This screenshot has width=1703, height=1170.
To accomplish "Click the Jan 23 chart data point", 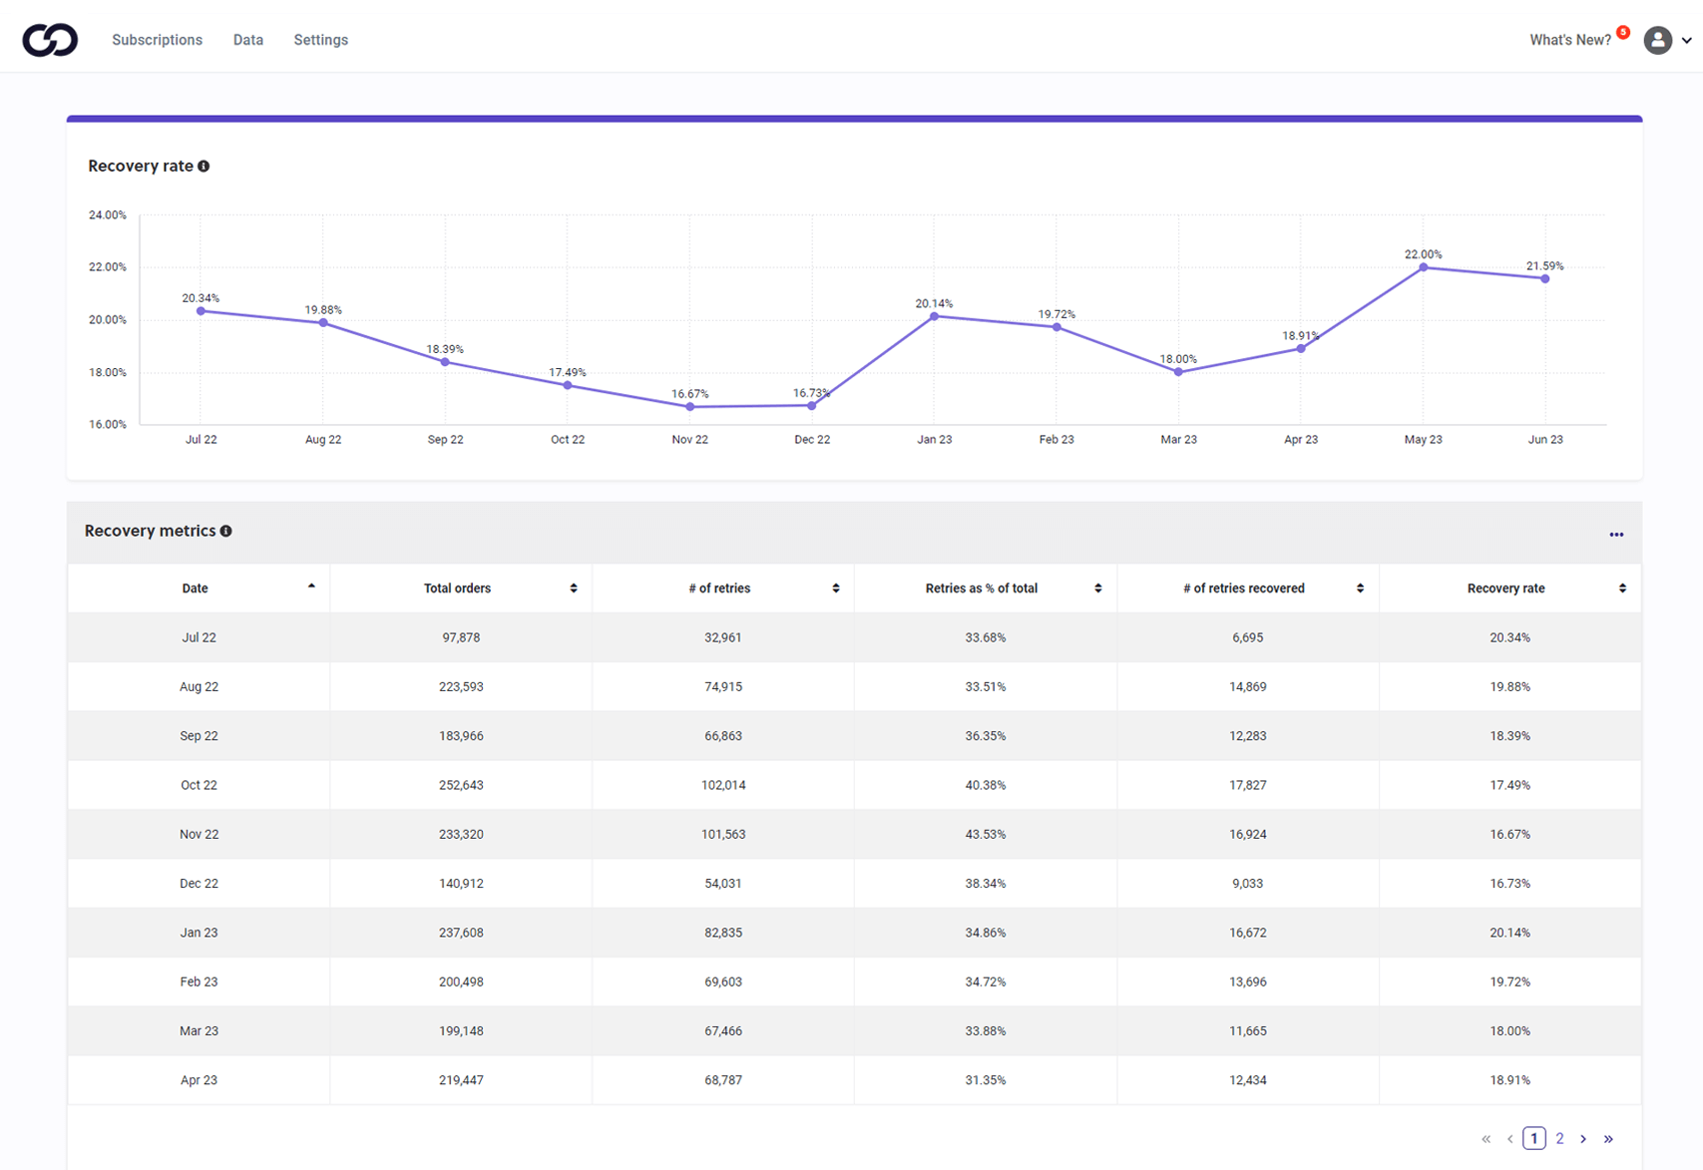I will 934,316.
